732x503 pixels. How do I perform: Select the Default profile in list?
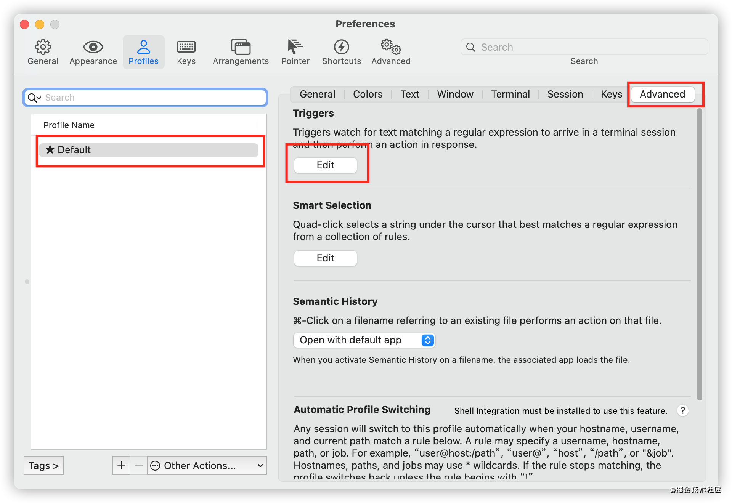click(149, 150)
